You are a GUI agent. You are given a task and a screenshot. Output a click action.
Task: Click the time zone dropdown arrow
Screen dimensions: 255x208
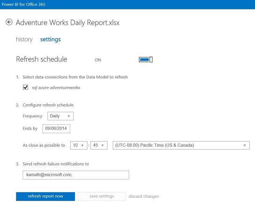pos(245,145)
